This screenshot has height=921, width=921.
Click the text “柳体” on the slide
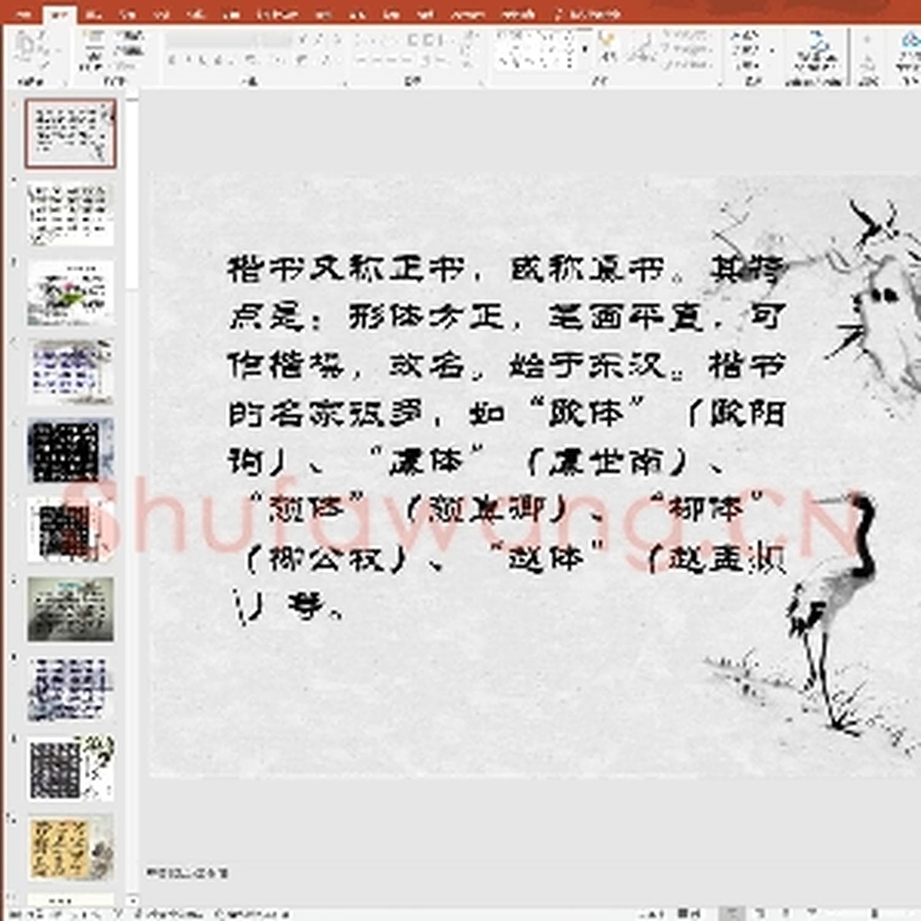(708, 508)
